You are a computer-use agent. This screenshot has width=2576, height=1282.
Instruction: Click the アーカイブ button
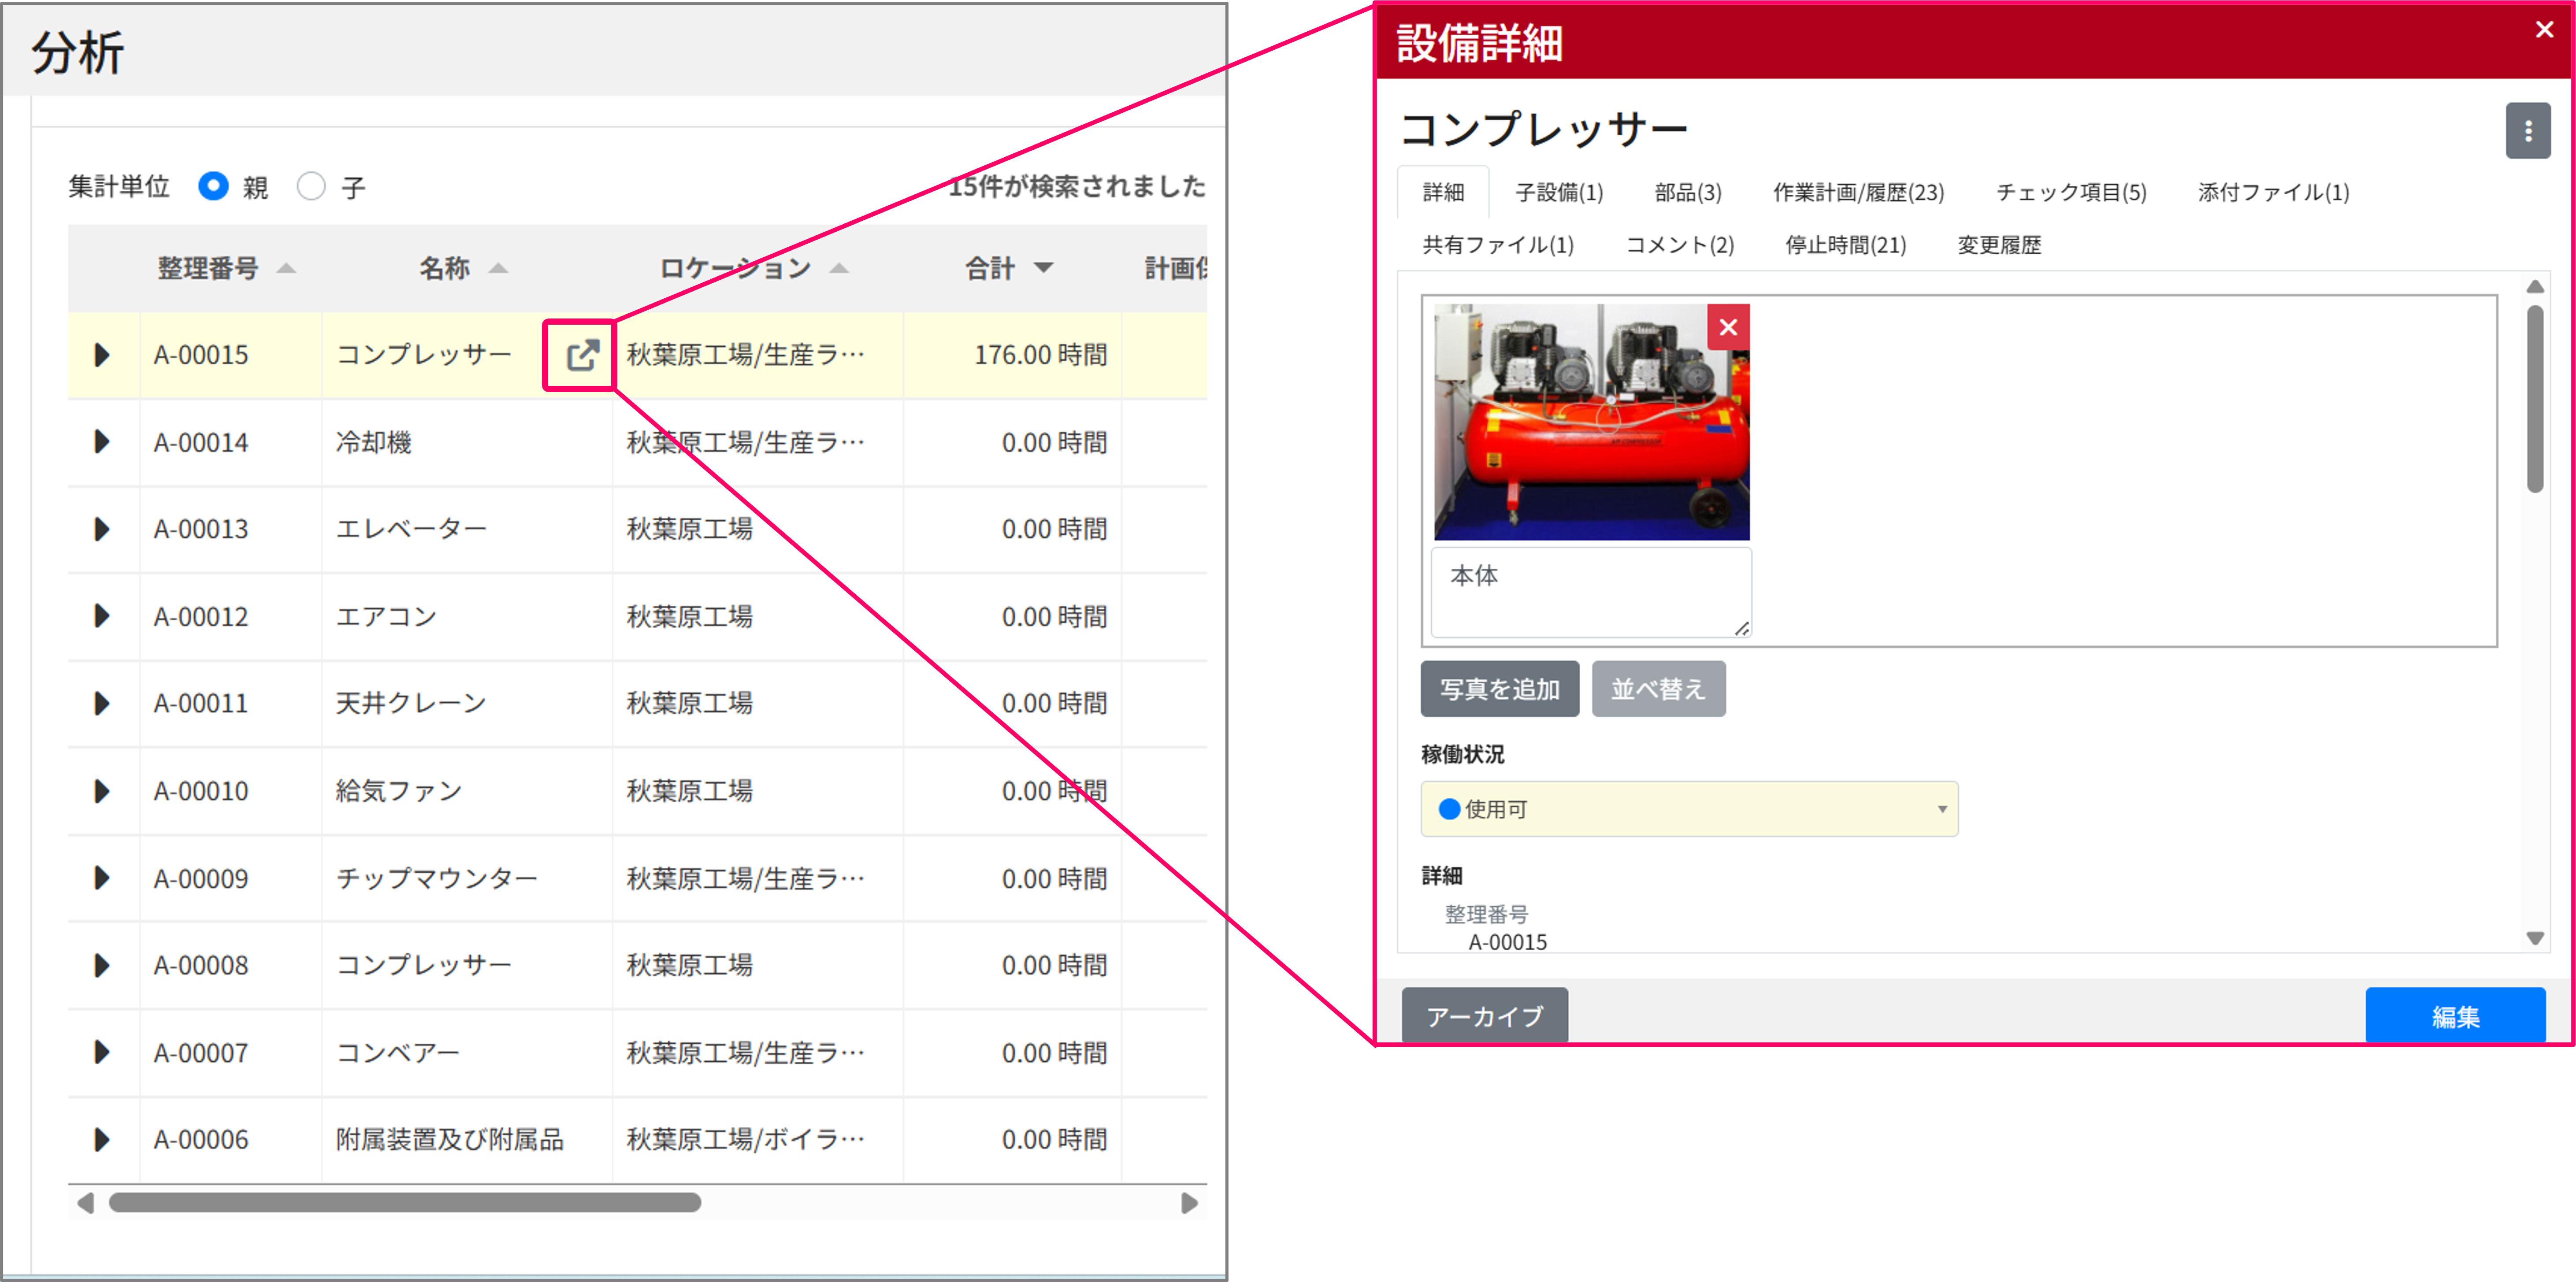click(x=1484, y=1016)
